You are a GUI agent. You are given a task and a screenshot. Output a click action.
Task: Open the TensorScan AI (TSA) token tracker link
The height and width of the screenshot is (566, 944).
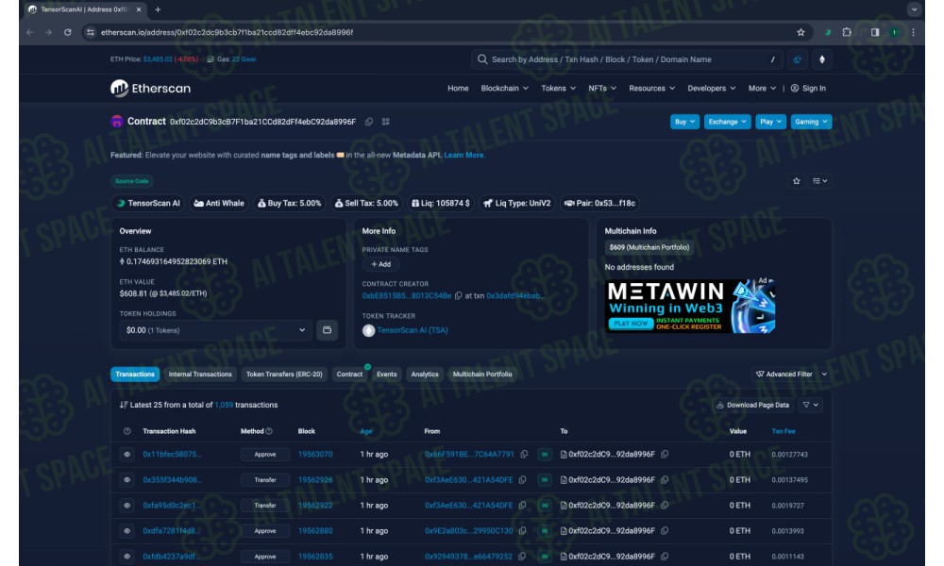click(413, 330)
